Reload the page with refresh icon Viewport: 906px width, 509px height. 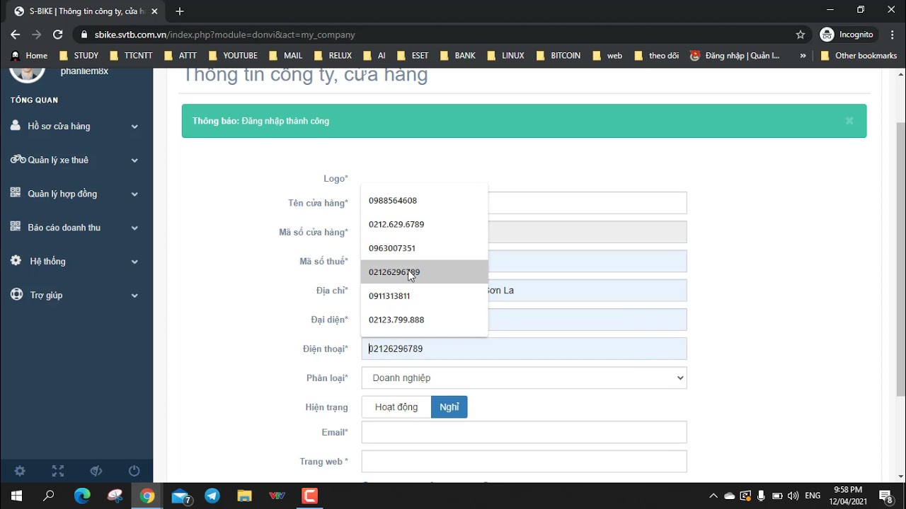58,35
